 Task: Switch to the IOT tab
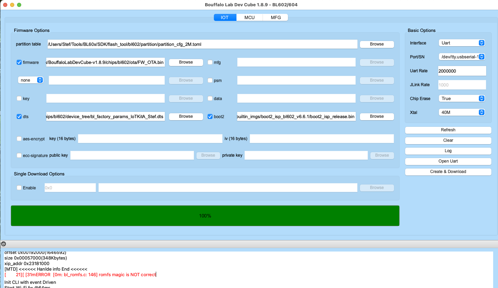pyautogui.click(x=225, y=17)
